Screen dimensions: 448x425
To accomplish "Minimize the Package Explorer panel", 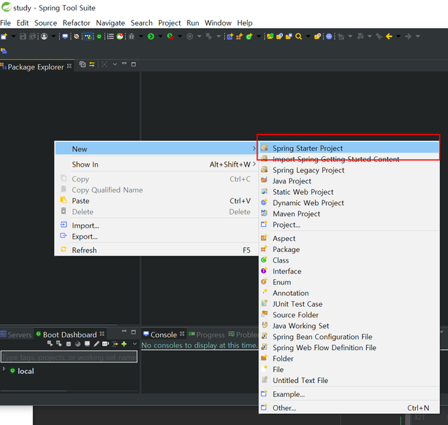I will pos(124,64).
